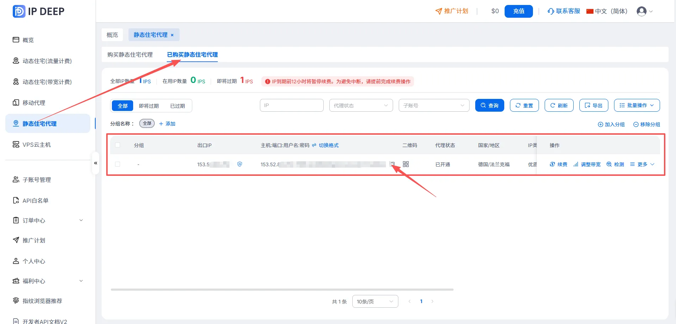Tick the select-all checkbox in table header
676x324 pixels.
(118, 145)
